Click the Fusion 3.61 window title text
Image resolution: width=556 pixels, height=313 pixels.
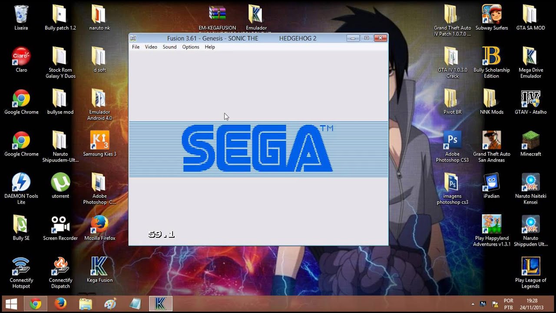click(x=242, y=38)
